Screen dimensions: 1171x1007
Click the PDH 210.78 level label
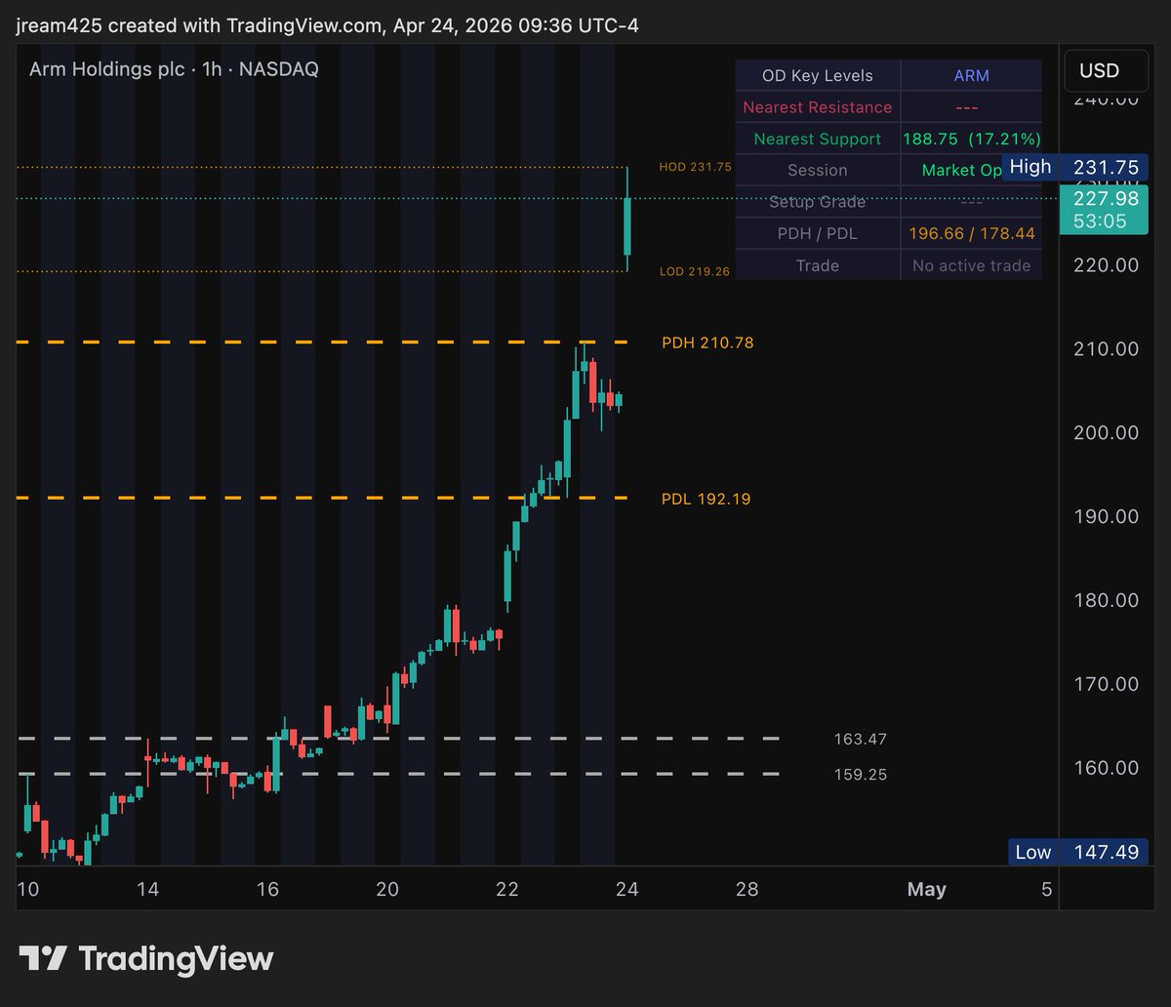pyautogui.click(x=707, y=342)
